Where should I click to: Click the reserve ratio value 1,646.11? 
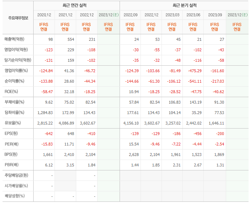[x=216, y=123]
